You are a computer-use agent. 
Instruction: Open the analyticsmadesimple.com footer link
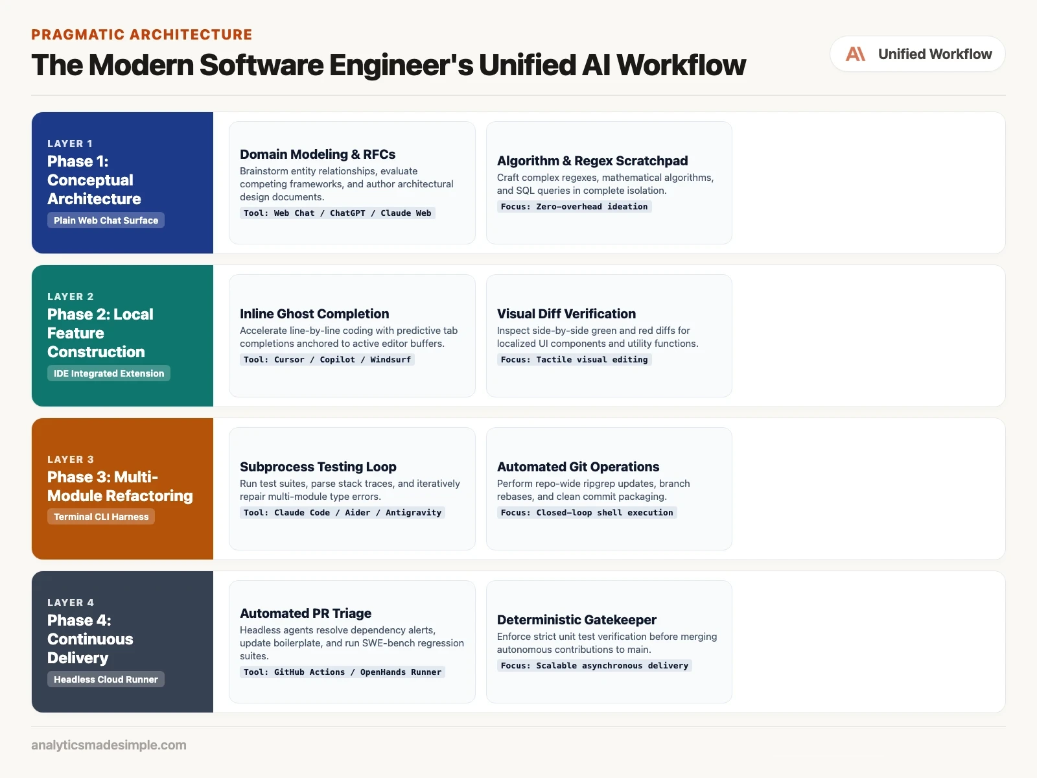109,745
